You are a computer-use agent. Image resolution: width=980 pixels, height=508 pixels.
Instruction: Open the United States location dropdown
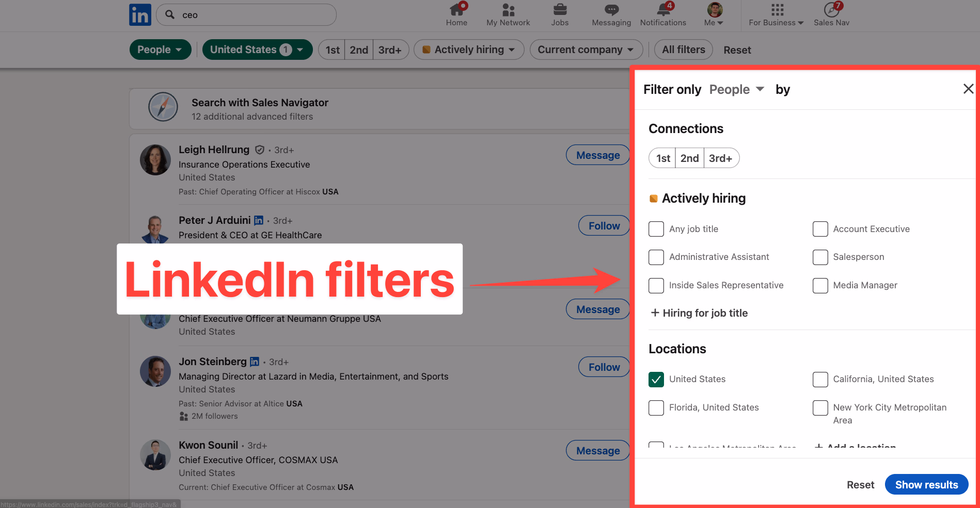coord(257,50)
